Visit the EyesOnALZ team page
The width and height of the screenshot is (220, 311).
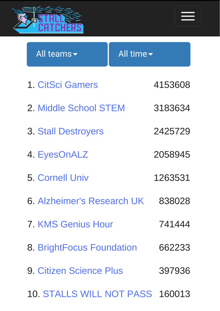pyautogui.click(x=63, y=155)
